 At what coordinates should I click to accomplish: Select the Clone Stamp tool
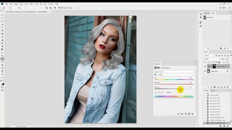[x=3, y=40]
